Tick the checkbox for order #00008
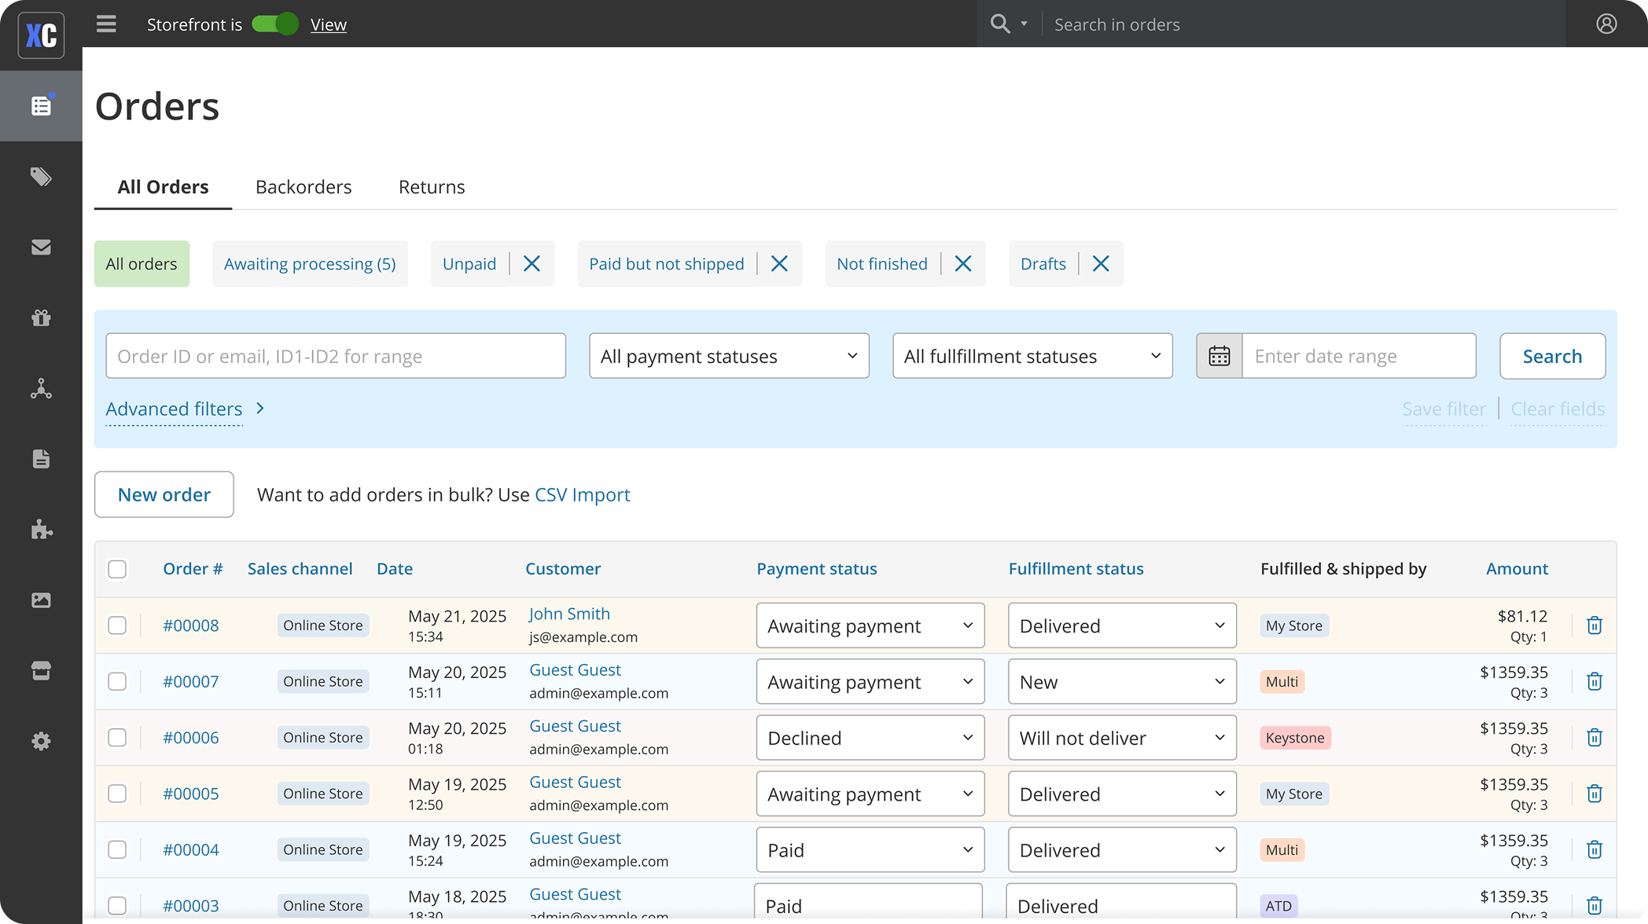Viewport: 1648px width, 924px height. (117, 625)
